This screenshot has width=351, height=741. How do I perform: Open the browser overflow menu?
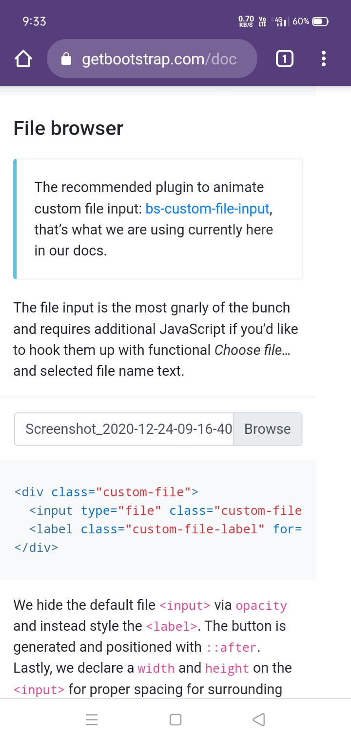point(323,58)
